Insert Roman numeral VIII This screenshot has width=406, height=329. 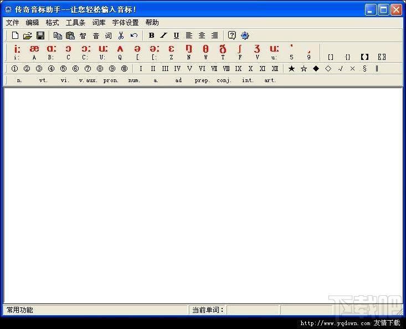pyautogui.click(x=226, y=69)
